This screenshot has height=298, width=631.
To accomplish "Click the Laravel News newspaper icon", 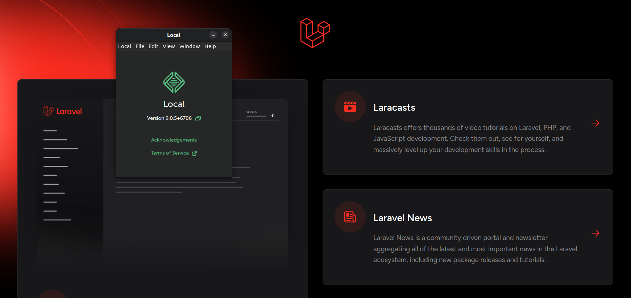I will [350, 217].
